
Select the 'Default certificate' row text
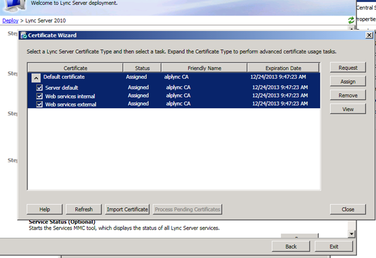point(64,77)
